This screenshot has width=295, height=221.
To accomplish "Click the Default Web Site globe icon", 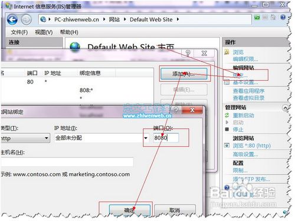I will click(x=75, y=47).
